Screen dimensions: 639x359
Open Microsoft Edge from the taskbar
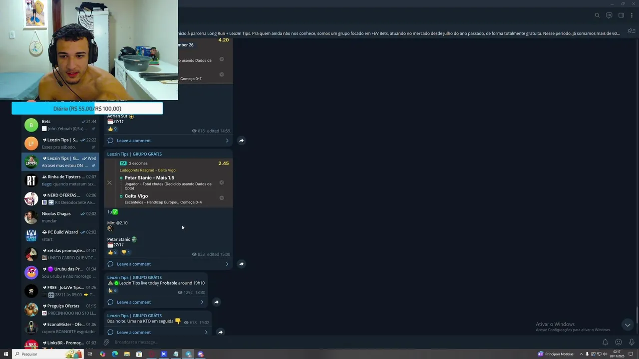[115, 354]
